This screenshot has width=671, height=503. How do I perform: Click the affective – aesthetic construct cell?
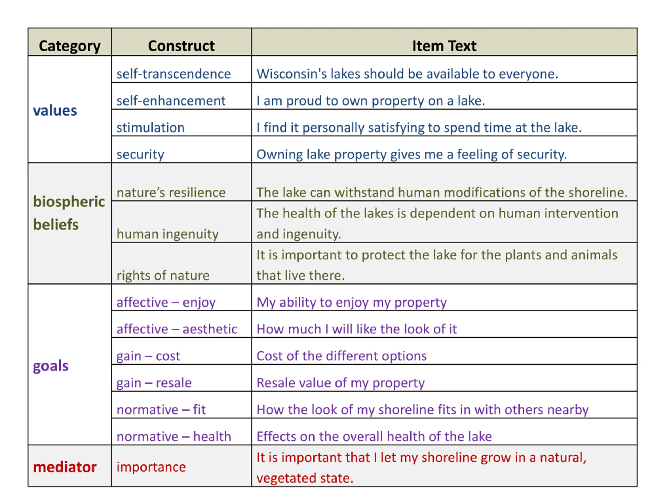pos(181,324)
